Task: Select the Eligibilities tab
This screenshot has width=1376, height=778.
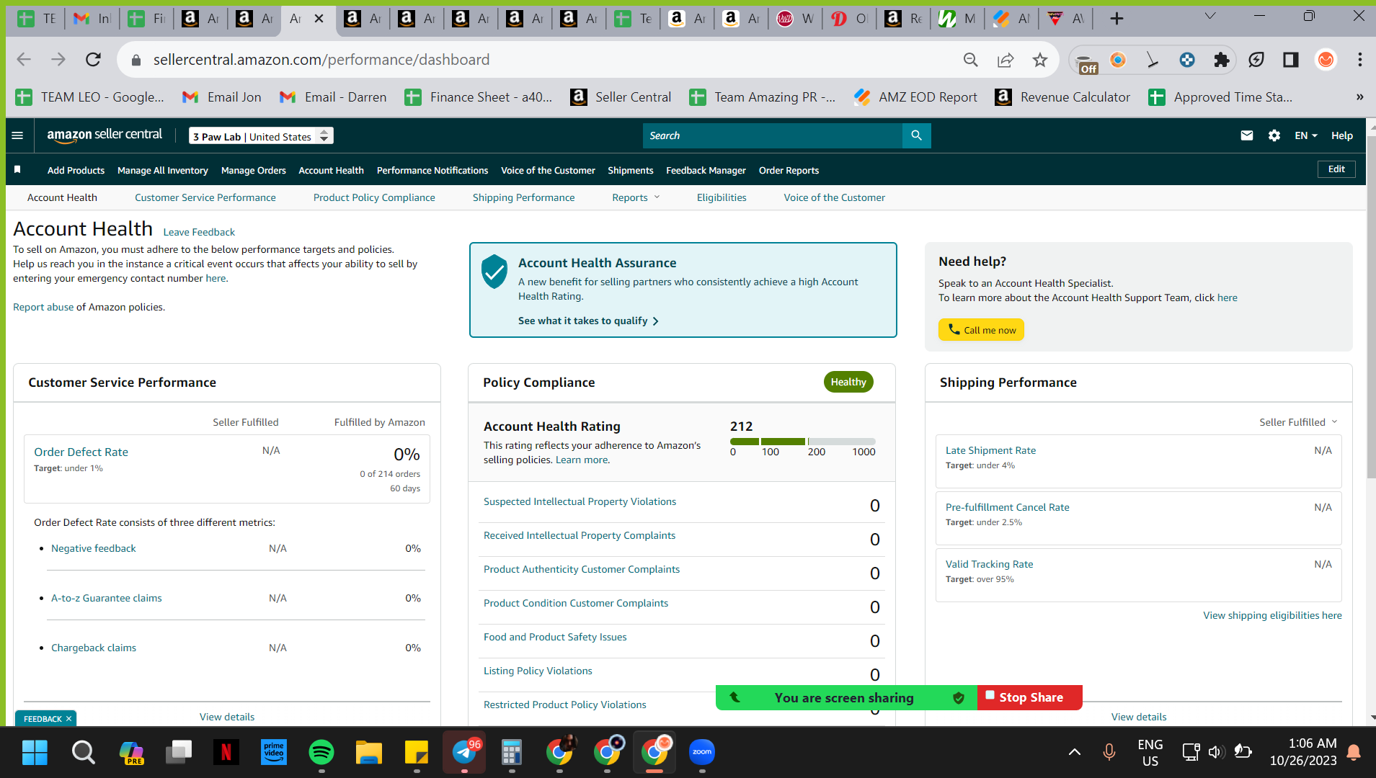Action: [722, 197]
